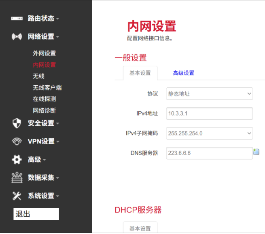The height and width of the screenshot is (234, 265).
Task: Click the router status icon beside 路由状态
Action: tap(17, 19)
